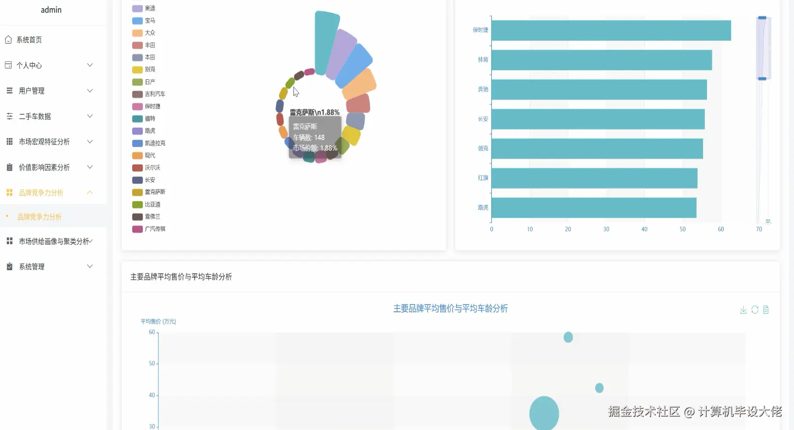Collapse 品牌竞争力分析 with its up chevron
794x430 pixels.
[90, 193]
